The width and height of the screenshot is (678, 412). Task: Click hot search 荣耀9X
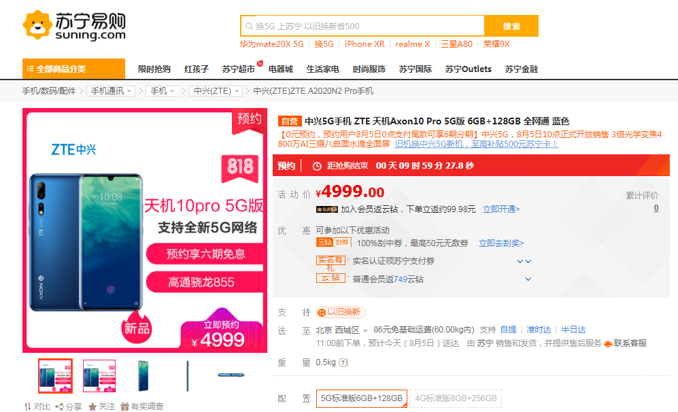(x=496, y=44)
